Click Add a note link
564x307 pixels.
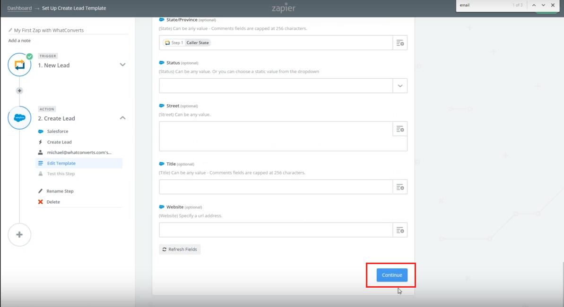click(x=19, y=41)
